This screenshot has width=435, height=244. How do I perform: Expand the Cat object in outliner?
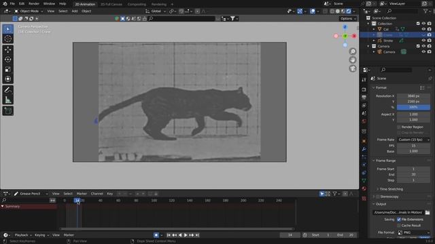(374, 29)
